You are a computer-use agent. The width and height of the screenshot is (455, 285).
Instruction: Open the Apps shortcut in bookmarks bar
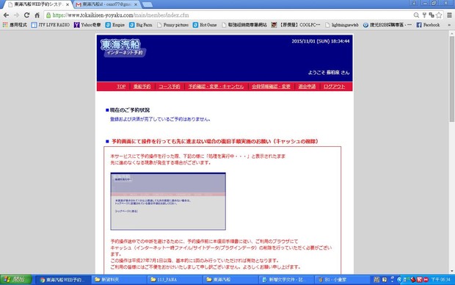pos(15,25)
